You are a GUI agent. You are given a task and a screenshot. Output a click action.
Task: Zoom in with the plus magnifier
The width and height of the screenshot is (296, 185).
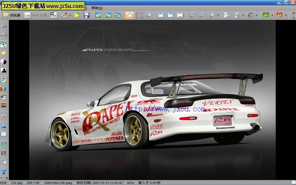(192, 15)
